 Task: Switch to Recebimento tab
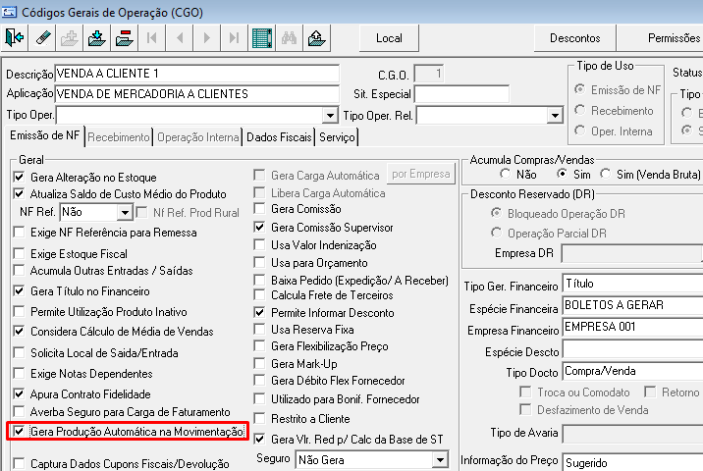pos(119,137)
